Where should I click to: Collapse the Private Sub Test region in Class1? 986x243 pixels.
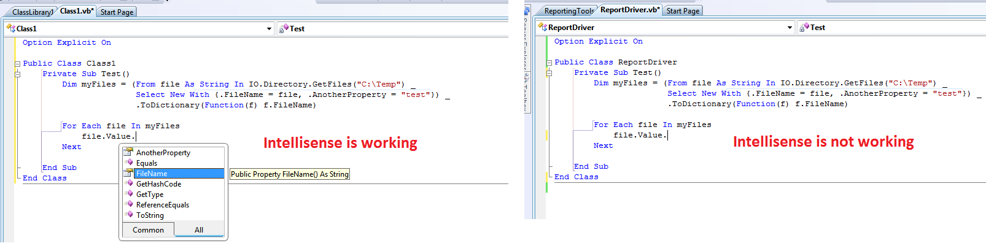point(17,74)
